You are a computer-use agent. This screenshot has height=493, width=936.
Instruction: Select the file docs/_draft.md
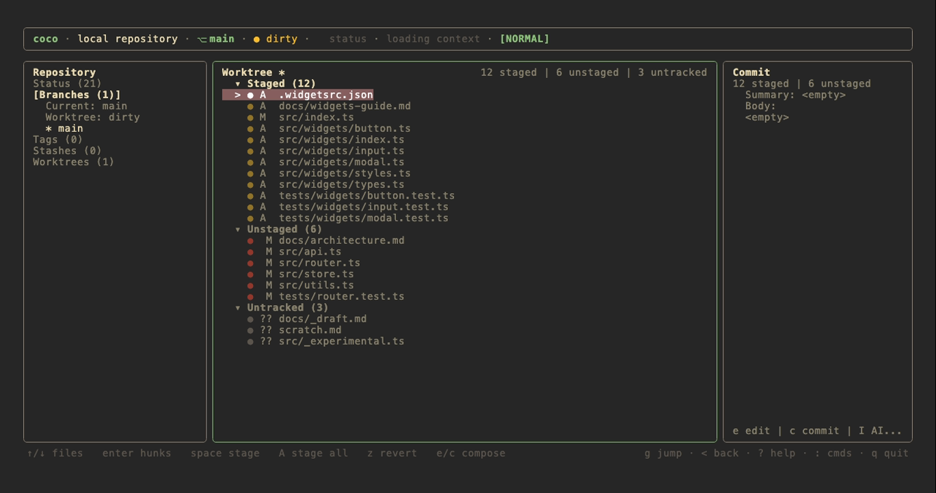[323, 319]
